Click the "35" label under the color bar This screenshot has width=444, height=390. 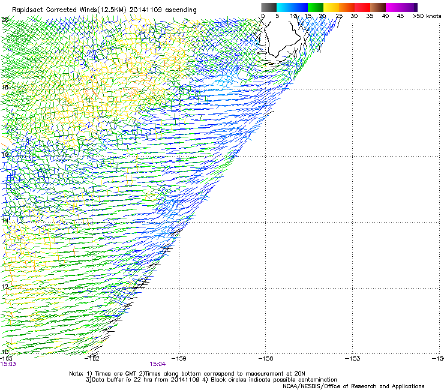coord(370,16)
